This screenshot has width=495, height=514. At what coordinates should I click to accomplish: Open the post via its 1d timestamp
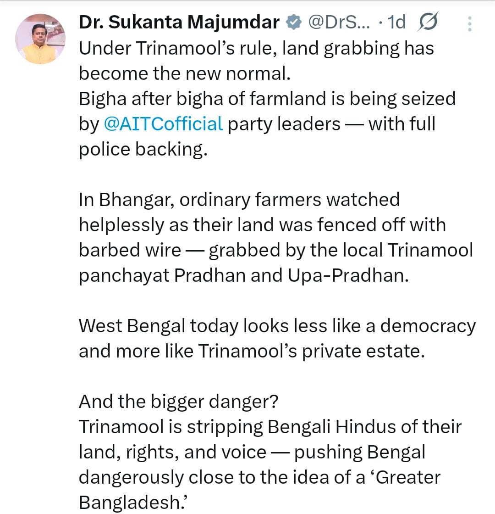395,21
